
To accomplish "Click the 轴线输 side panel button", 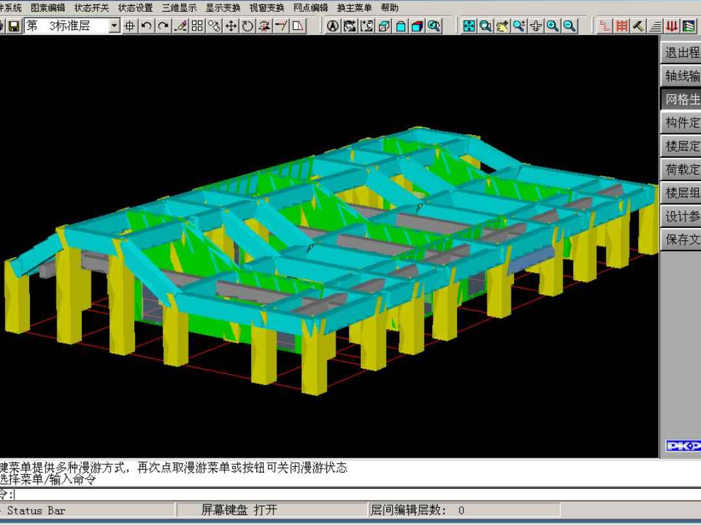I will point(682,76).
